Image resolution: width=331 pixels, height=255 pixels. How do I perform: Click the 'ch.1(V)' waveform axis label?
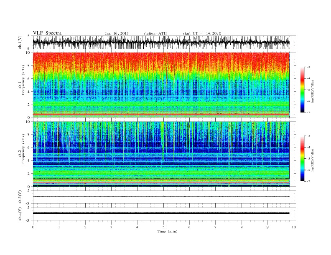(x=20, y=42)
